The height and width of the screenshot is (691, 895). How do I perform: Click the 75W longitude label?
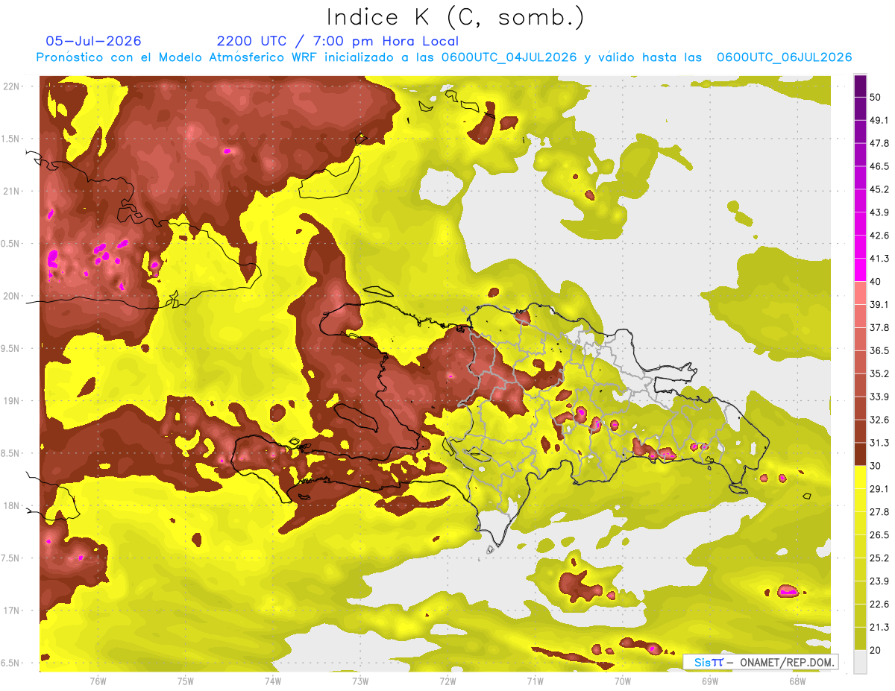[186, 681]
